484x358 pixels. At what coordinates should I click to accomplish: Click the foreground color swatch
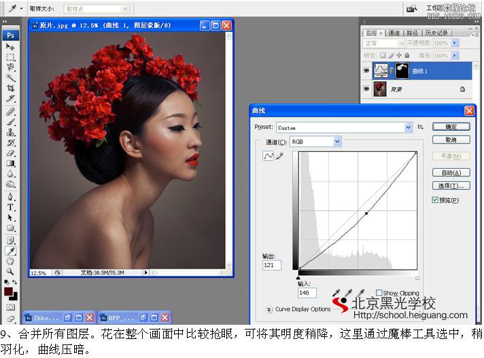click(x=8, y=291)
